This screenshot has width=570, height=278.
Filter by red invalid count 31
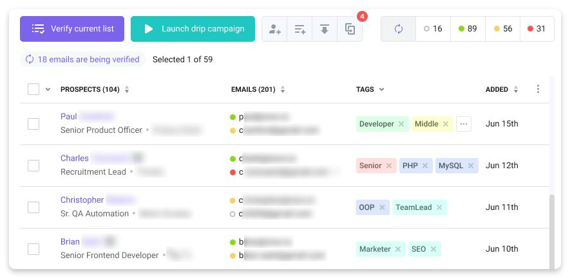pyautogui.click(x=537, y=29)
